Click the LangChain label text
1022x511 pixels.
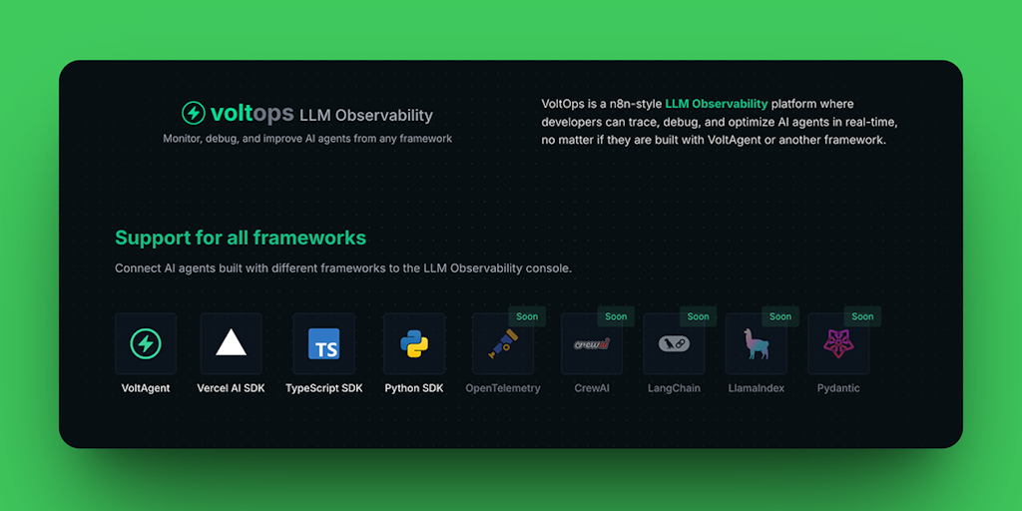tap(674, 388)
